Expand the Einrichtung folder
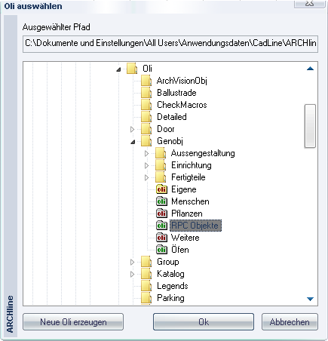Viewport: 328px width, 341px height. tap(146, 165)
